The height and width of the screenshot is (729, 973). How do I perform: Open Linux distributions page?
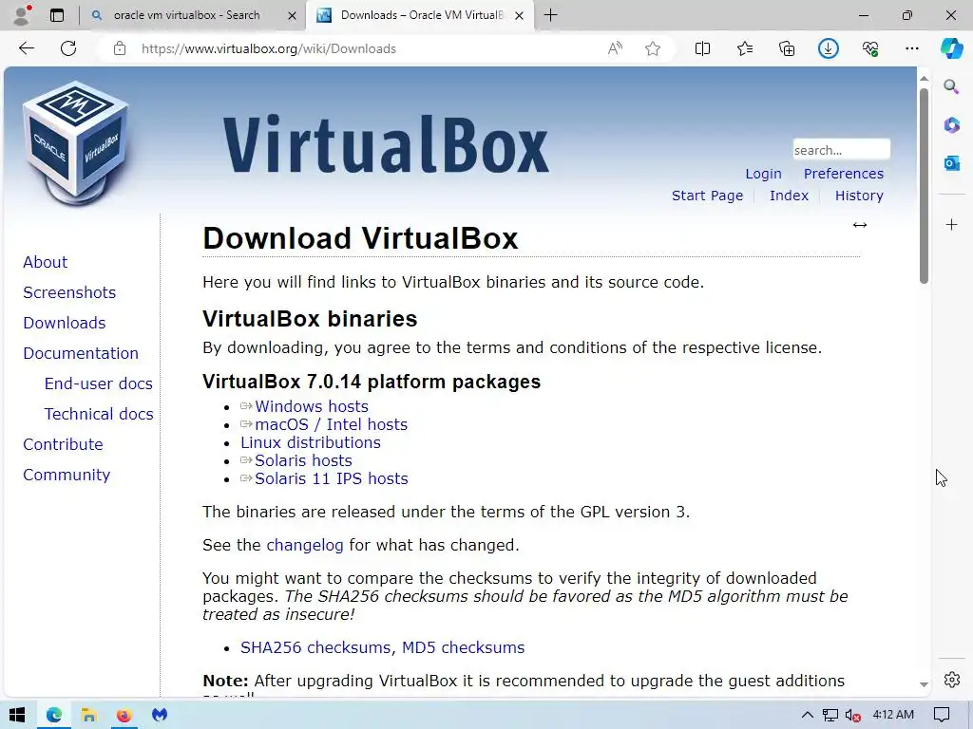pyautogui.click(x=311, y=442)
